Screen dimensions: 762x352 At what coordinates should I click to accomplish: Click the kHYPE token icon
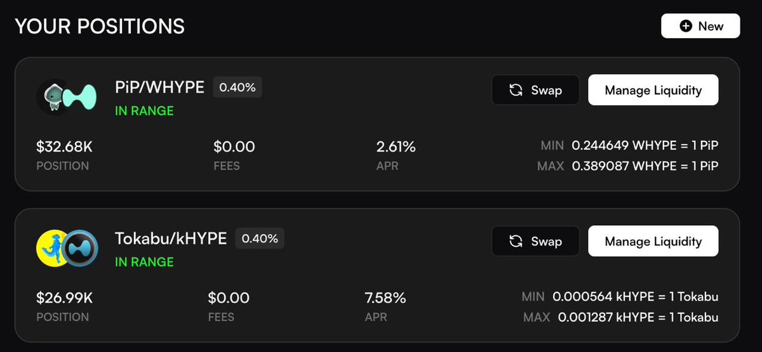click(81, 247)
